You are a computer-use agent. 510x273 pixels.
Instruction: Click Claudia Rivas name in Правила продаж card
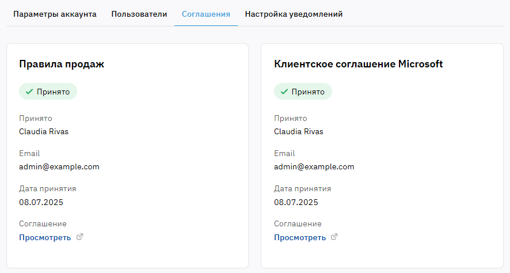(x=44, y=131)
